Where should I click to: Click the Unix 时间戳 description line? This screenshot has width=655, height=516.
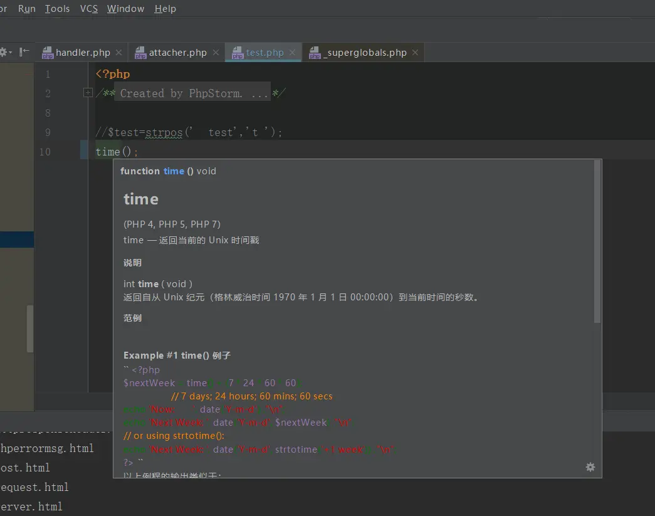point(191,240)
